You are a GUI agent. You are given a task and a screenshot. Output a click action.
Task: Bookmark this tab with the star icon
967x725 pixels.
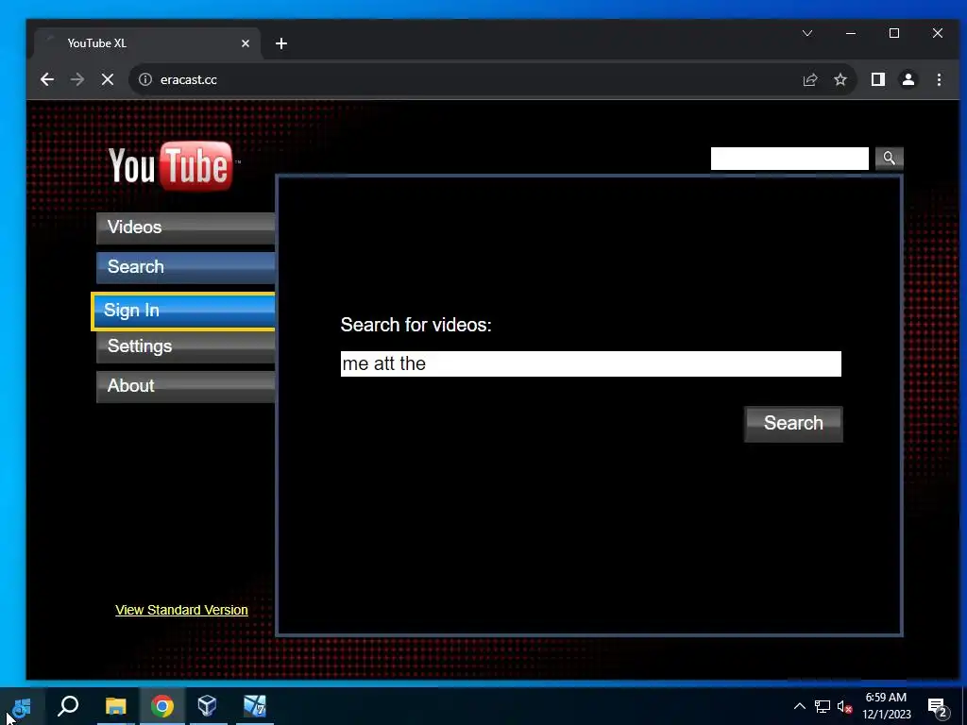(x=840, y=79)
